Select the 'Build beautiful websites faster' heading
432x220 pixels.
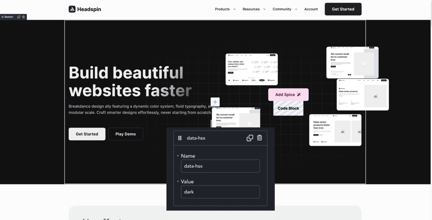click(x=130, y=81)
